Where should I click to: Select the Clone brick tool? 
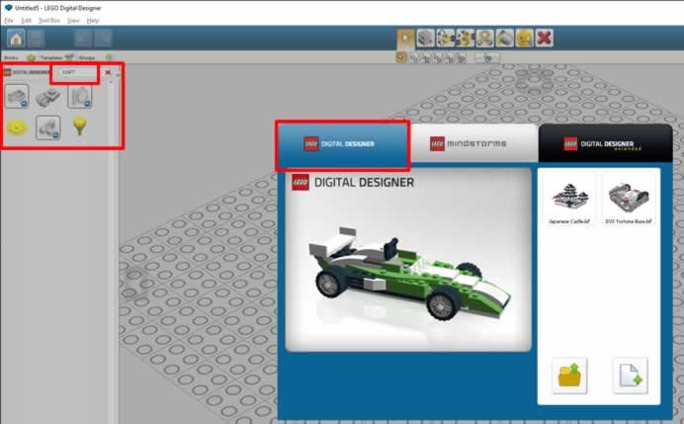coord(426,39)
